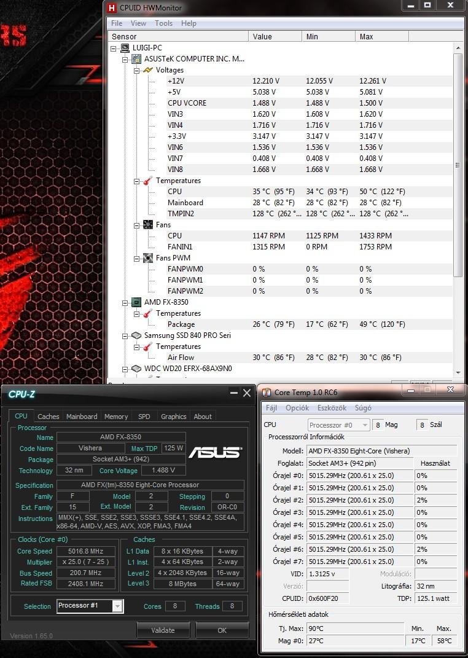Collapse the Fans section
The image size is (468, 658).
pyautogui.click(x=136, y=225)
